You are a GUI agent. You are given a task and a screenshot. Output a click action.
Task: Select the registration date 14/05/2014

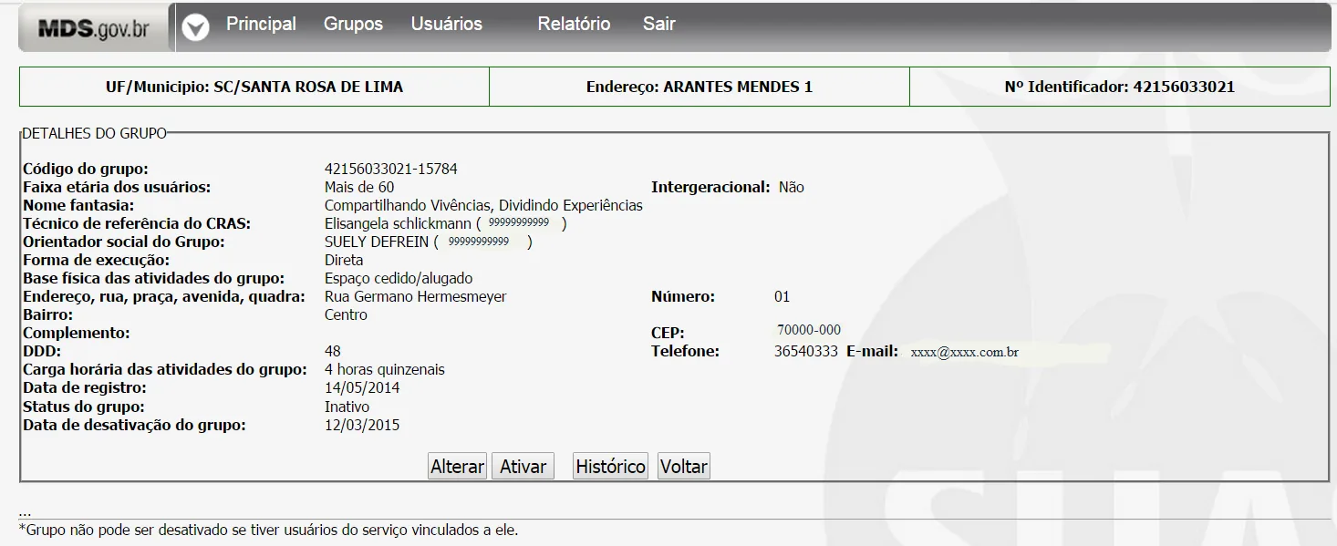362,387
